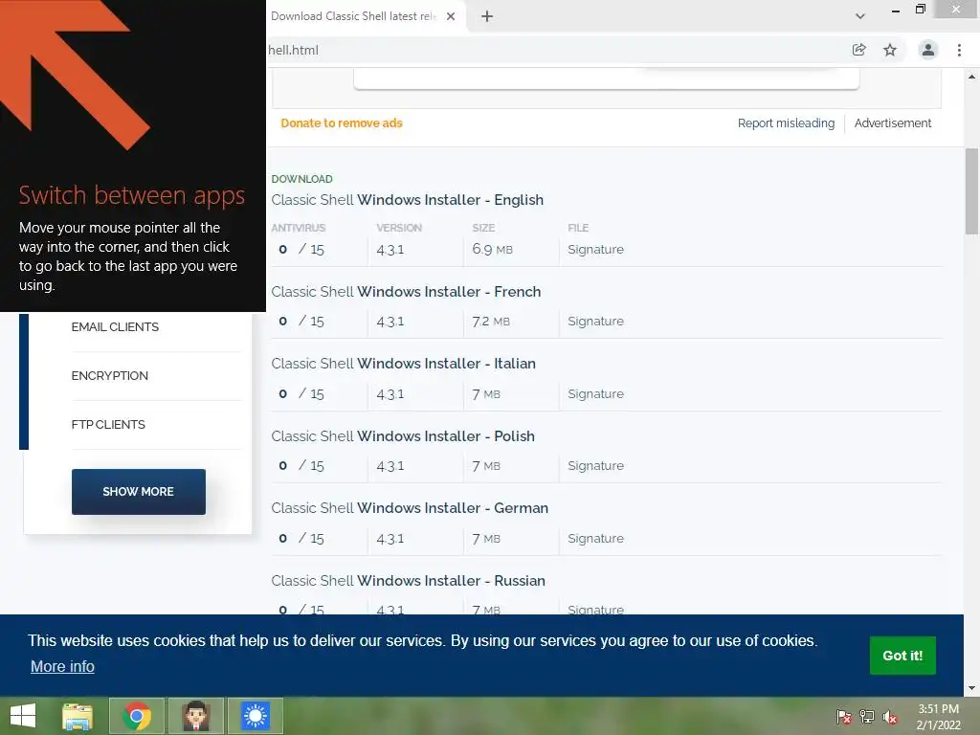Open File Explorer from the taskbar
The image size is (980, 735).
(x=78, y=716)
